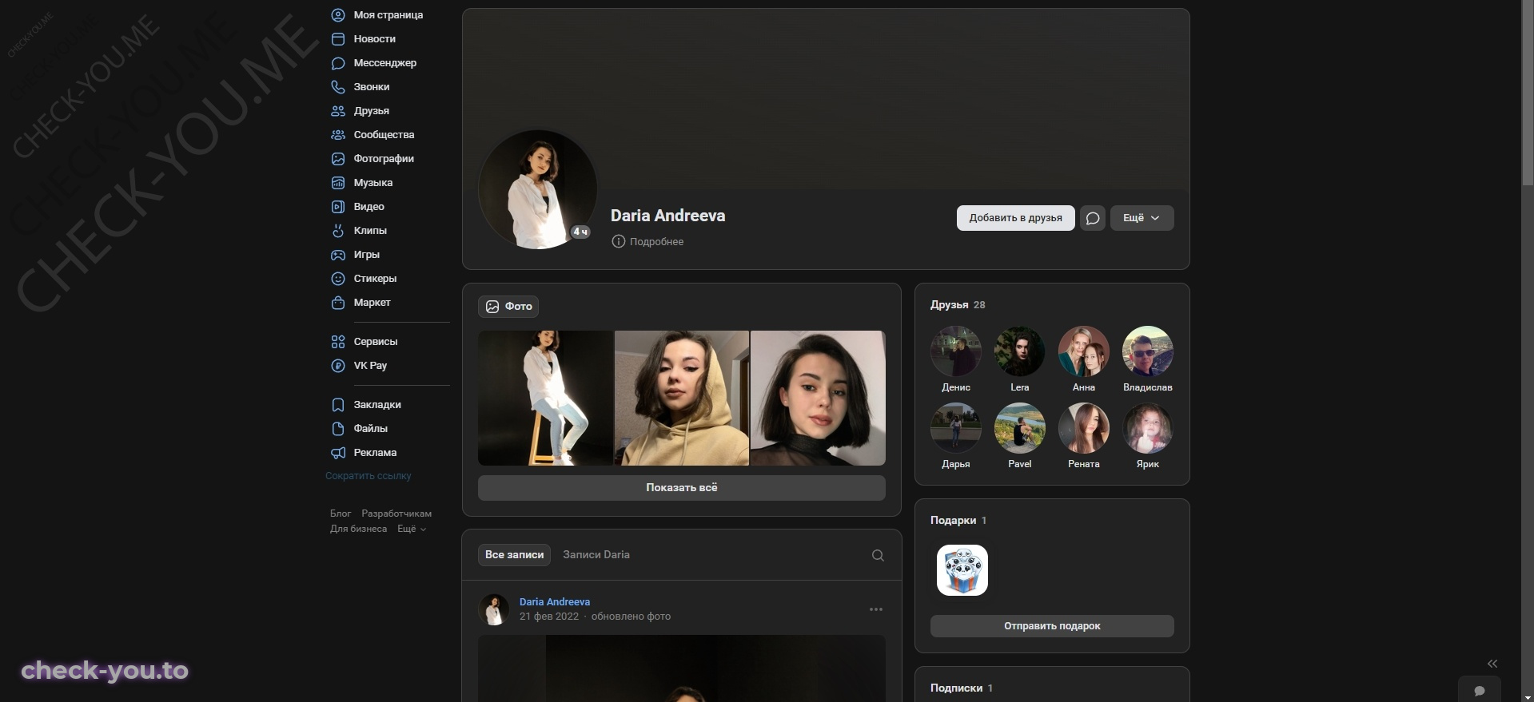Open friend Lera's avatar
Screen dimensions: 1534x702
click(1020, 351)
